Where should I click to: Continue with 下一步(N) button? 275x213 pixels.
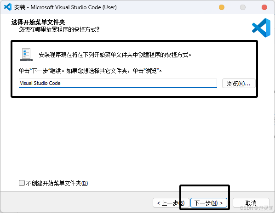[209, 203]
